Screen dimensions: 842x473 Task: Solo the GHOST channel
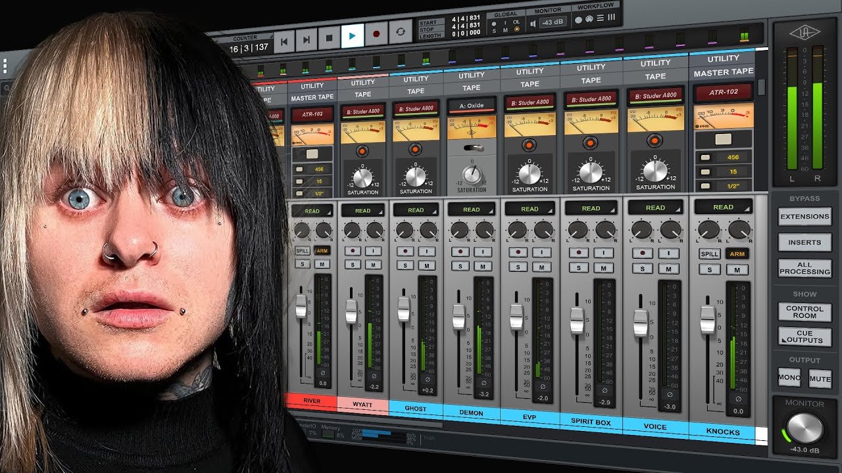pos(405,265)
